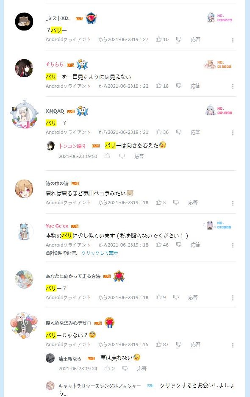Reply to あなたに向かって走る方法's comment
The image size is (250, 397).
click(193, 297)
